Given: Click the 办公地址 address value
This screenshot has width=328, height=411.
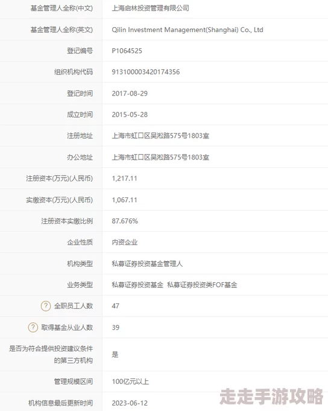Looking at the screenshot, I should click(160, 157).
